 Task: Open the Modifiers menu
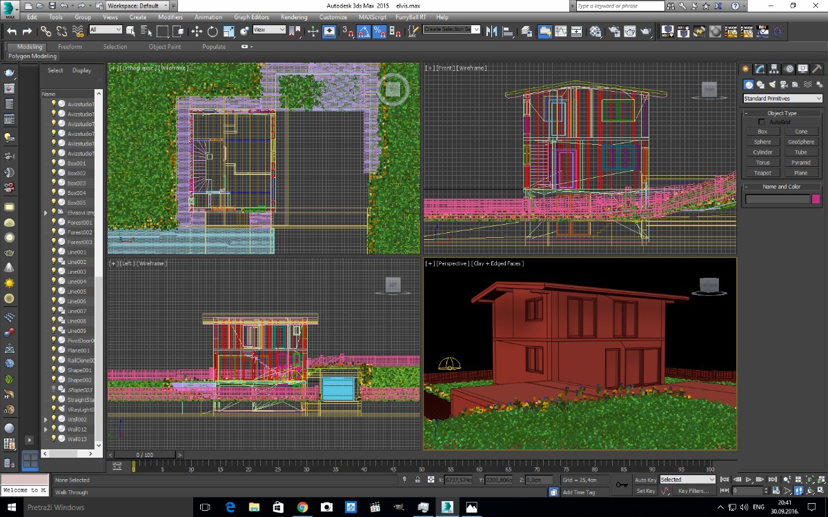[170, 17]
